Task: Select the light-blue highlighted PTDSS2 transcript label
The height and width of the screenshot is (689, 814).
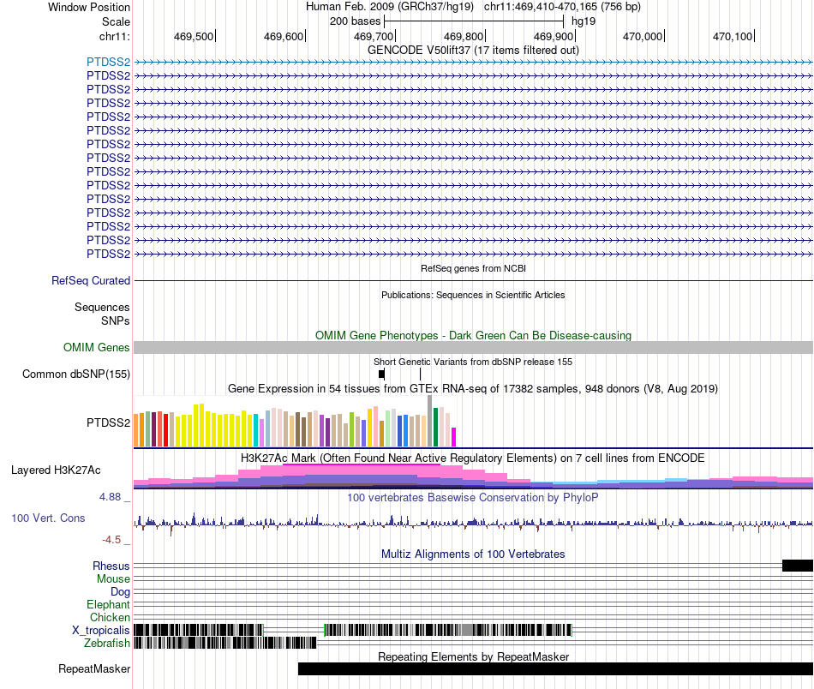Action: pos(108,63)
